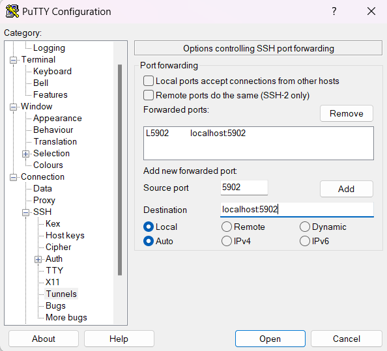This screenshot has width=387, height=351.
Task: Collapse the SSH tree node
Action: click(25, 212)
